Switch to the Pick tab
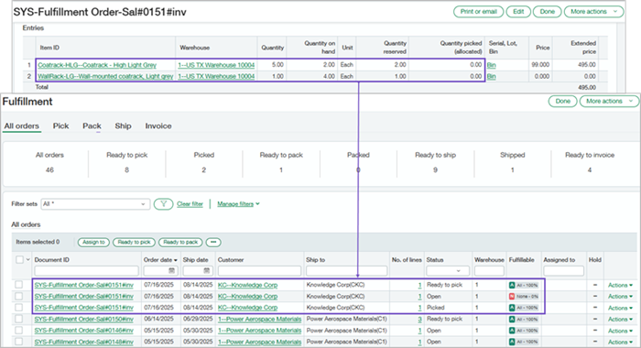641x348 pixels. [x=60, y=126]
